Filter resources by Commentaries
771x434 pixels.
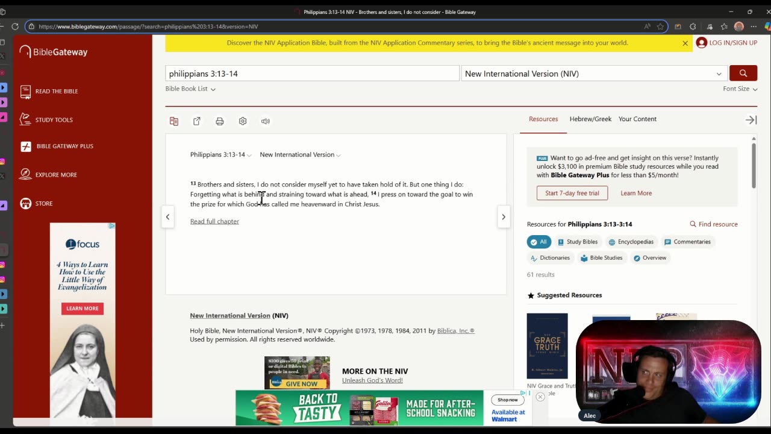click(687, 242)
